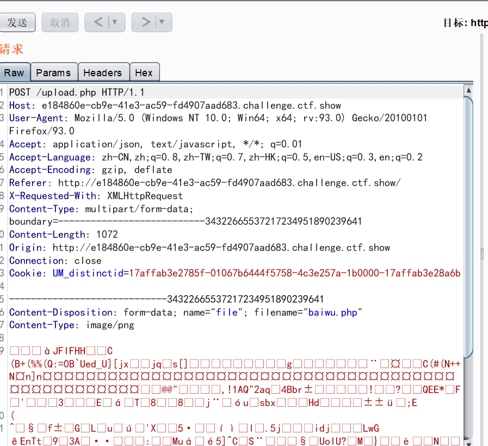Click the Accept-Encoding header name

point(50,170)
